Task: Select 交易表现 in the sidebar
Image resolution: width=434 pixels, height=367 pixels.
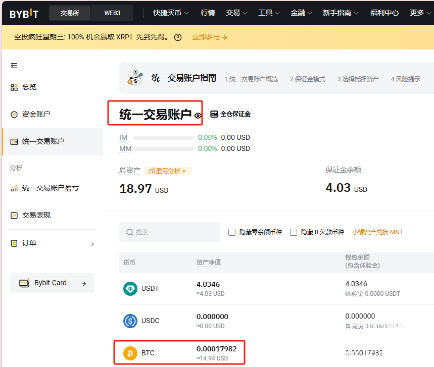Action: [x=36, y=215]
